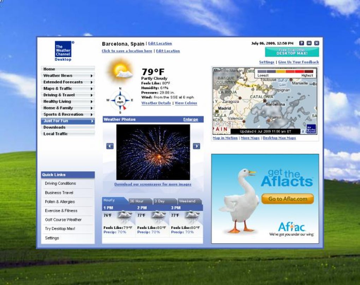Switch to the 3 Day forecast tab
The width and height of the screenshot is (360, 285).
[x=164, y=201]
